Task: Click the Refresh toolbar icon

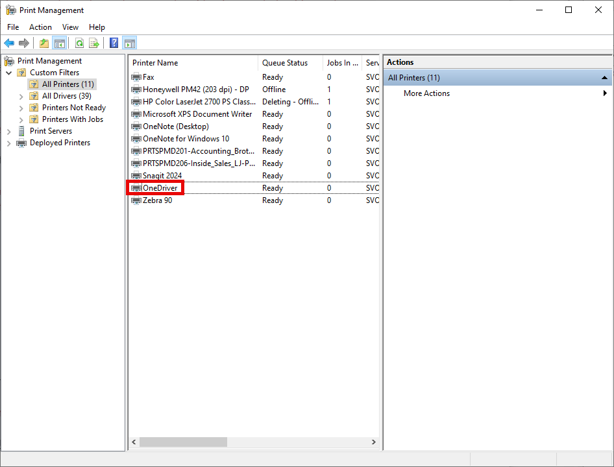Action: pos(79,43)
